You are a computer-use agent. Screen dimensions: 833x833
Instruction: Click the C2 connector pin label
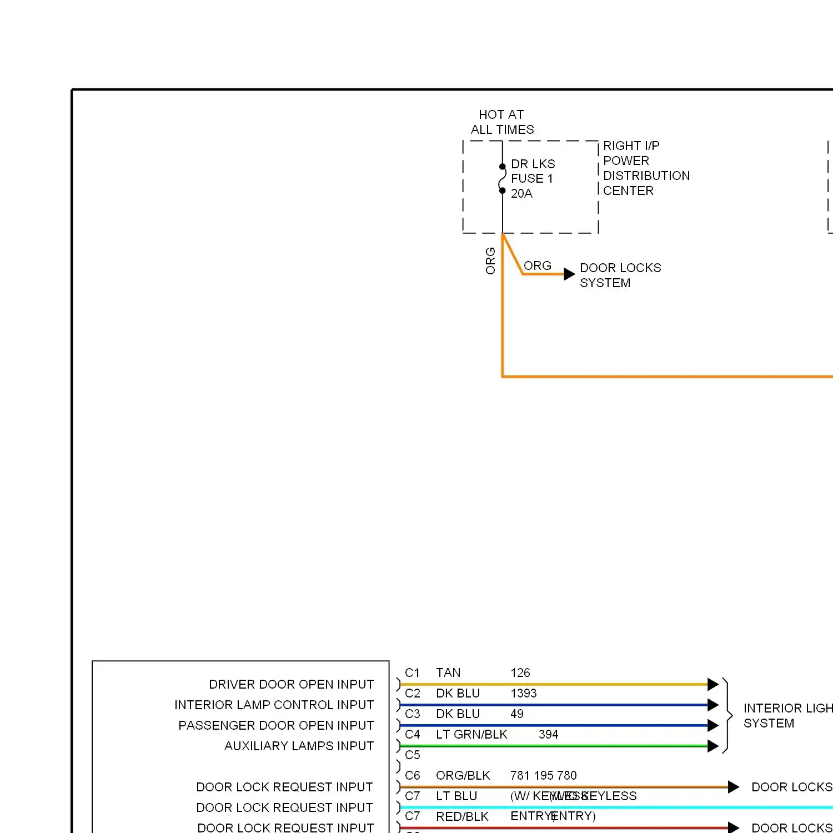(413, 694)
